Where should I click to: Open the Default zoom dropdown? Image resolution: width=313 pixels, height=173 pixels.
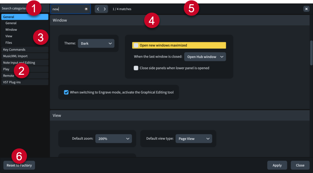pyautogui.click(x=113, y=138)
